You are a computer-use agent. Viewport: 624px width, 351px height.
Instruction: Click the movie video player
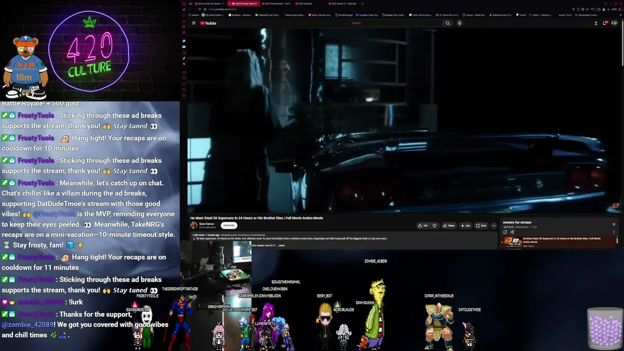click(405, 120)
